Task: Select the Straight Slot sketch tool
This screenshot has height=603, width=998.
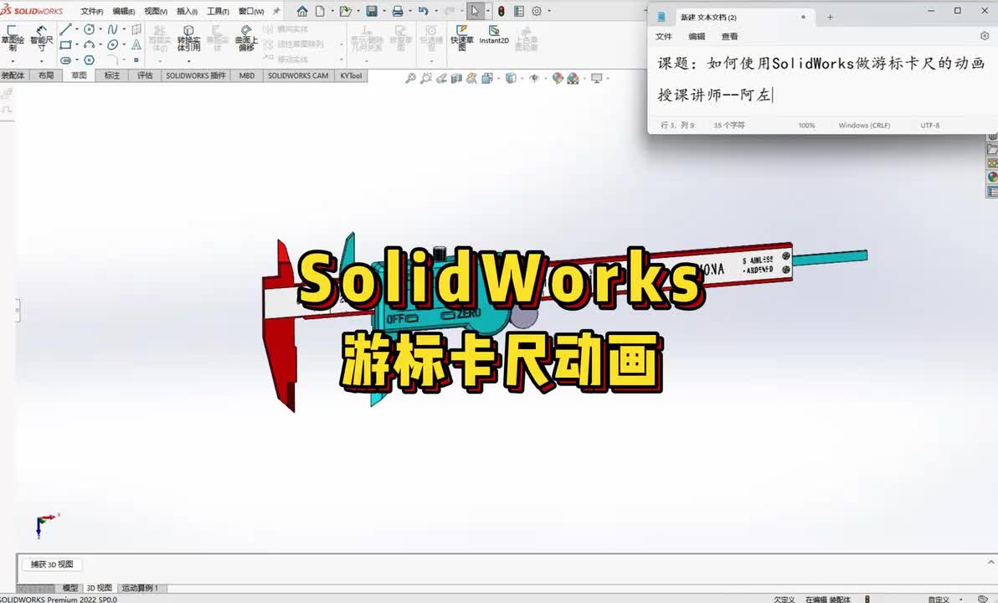Action: [x=65, y=59]
